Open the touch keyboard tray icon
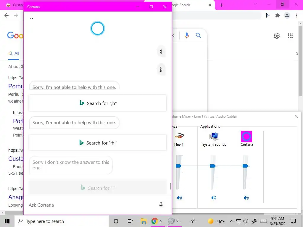303x227 pixels. pos(263,221)
